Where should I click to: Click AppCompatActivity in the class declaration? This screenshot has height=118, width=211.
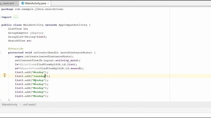point(73,25)
